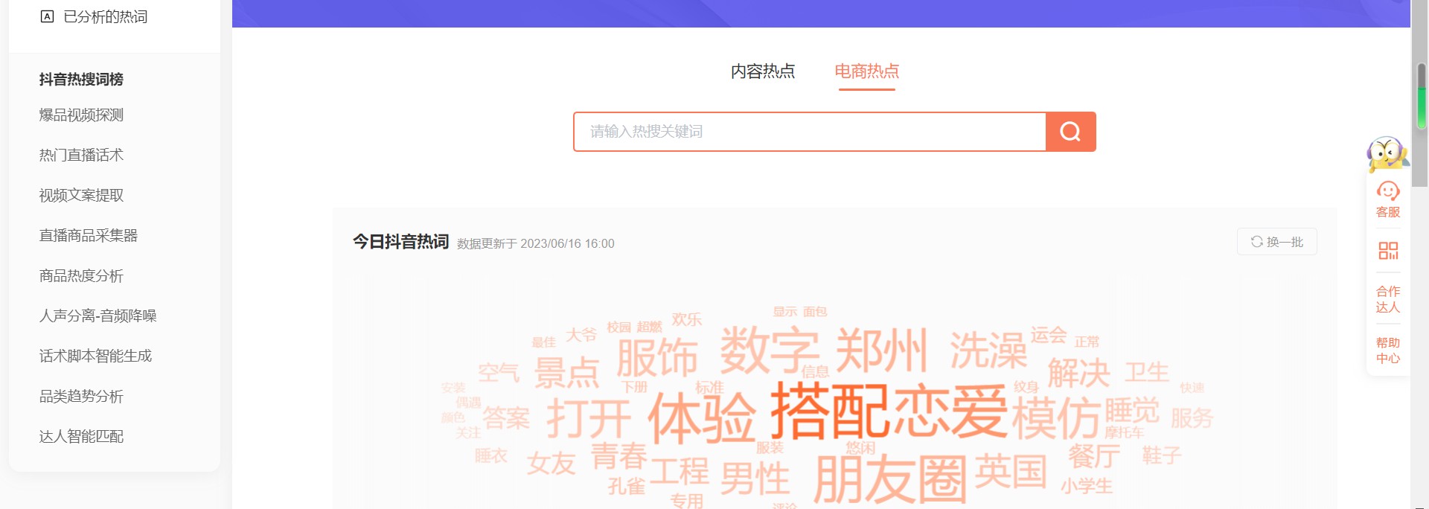Select the word 女友 in the word cloud
The image size is (1429, 509).
pos(552,464)
